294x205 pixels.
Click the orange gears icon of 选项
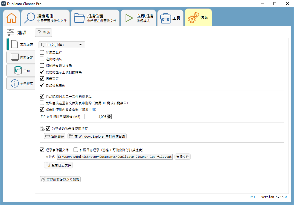(x=193, y=17)
